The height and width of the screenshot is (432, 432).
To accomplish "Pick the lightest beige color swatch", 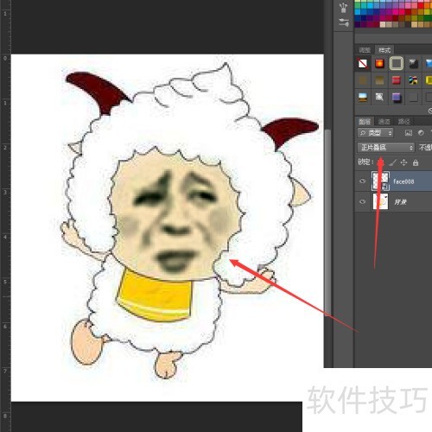I will pyautogui.click(x=383, y=25).
